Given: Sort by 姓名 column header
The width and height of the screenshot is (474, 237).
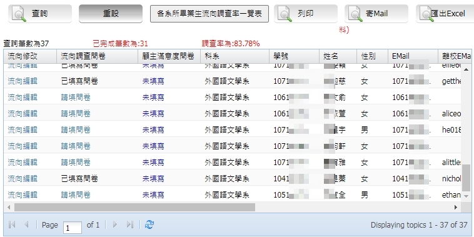Looking at the screenshot, I should tap(338, 56).
